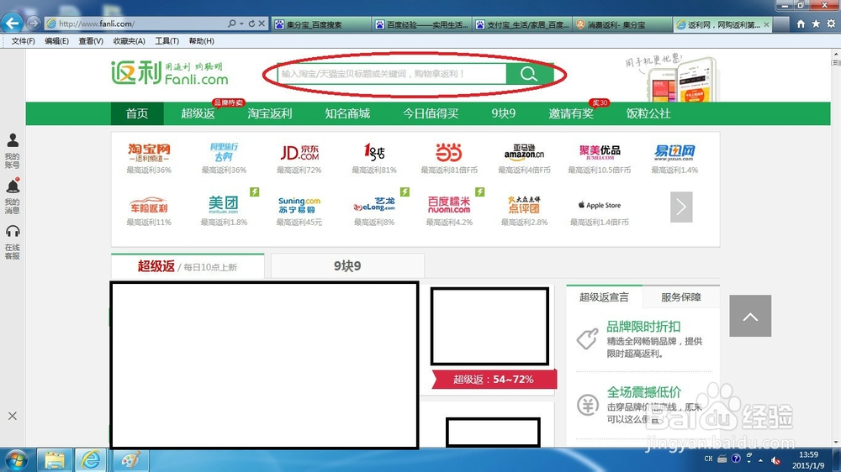
Task: Click the browser back arrow button
Action: 13,23
